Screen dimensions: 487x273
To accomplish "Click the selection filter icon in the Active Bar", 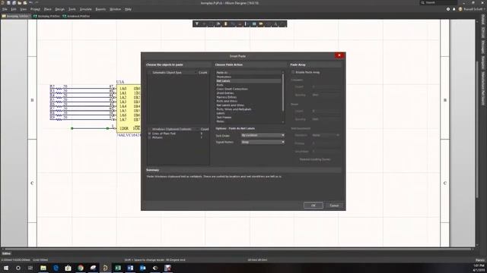I will [196, 24].
